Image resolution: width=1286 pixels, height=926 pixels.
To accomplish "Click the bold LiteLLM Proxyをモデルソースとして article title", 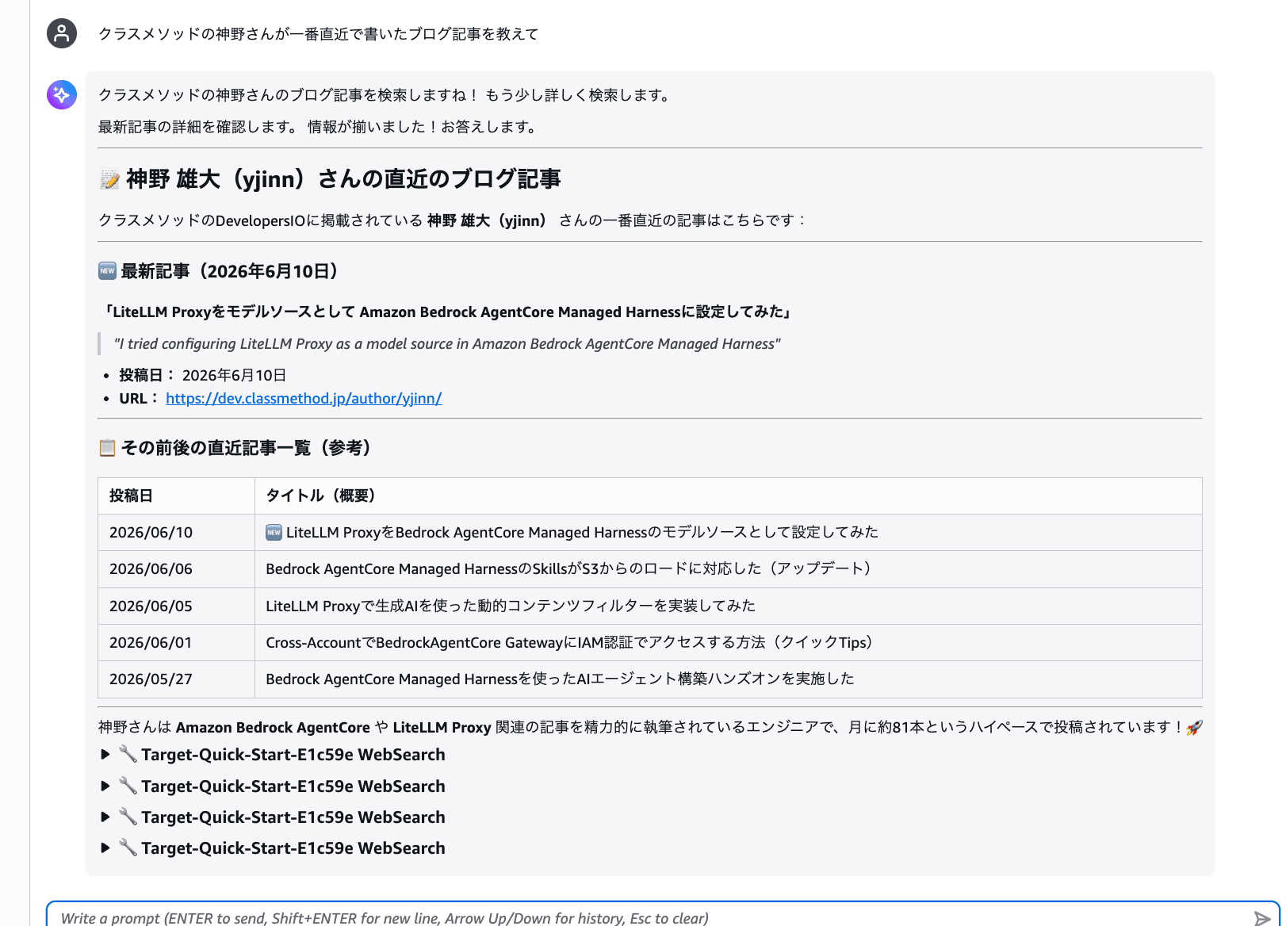I will (x=448, y=312).
